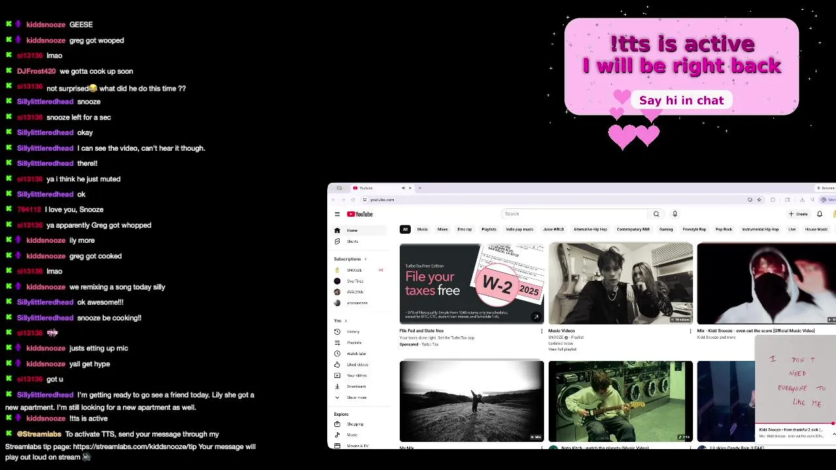Open the laundromat guitar video thumbnail

[x=620, y=401]
